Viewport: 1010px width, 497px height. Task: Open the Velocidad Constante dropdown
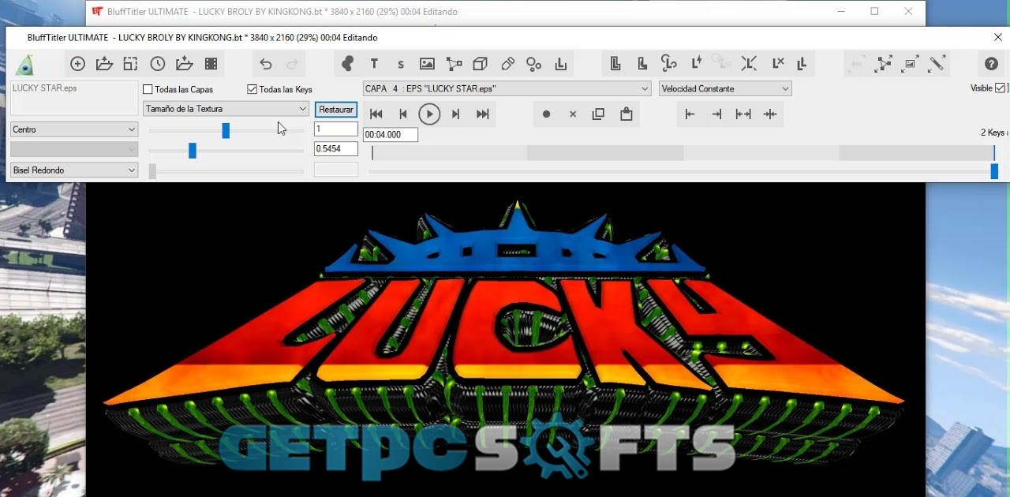click(x=725, y=88)
